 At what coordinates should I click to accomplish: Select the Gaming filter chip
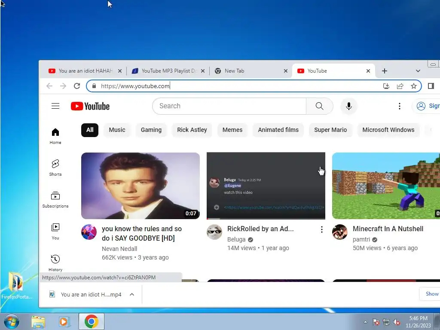[151, 130]
